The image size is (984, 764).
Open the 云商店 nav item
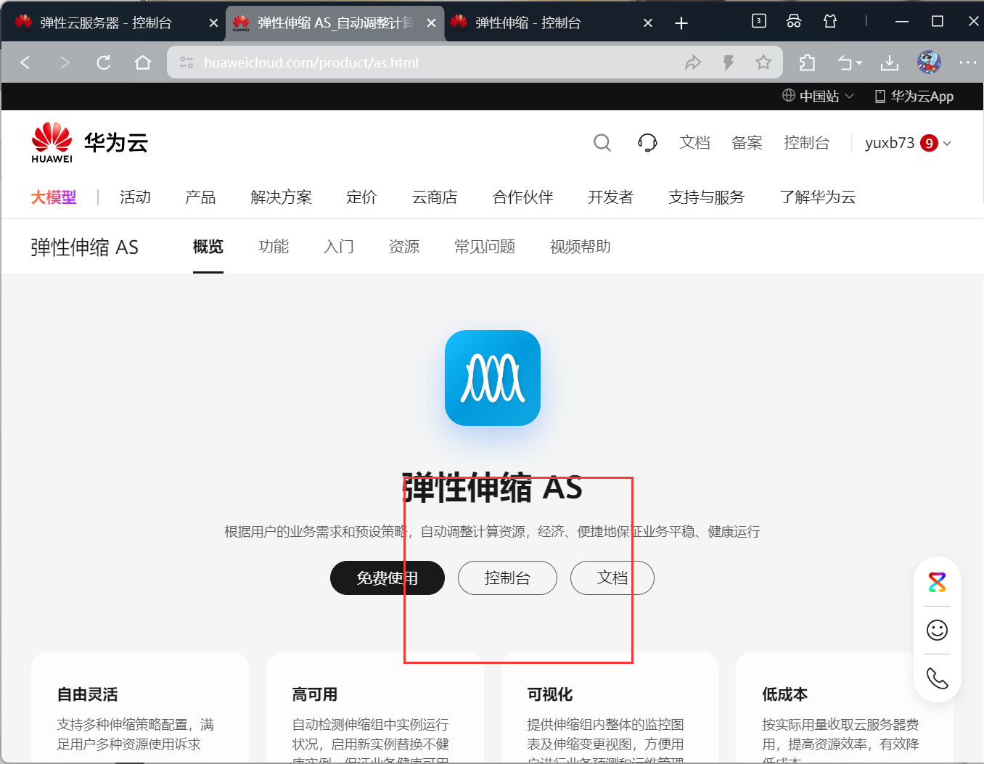pyautogui.click(x=435, y=197)
